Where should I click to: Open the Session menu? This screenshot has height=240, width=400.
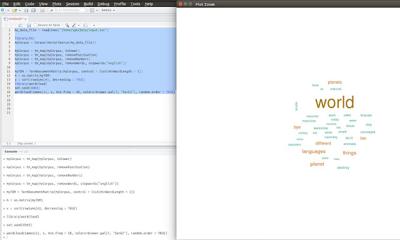click(x=72, y=4)
